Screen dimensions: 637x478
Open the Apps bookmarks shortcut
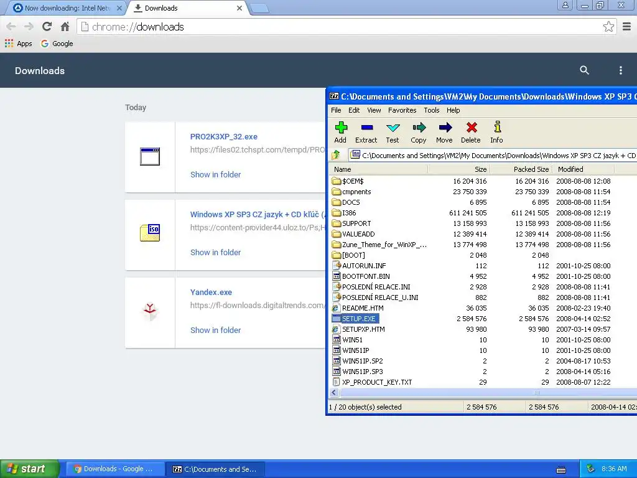(18, 44)
